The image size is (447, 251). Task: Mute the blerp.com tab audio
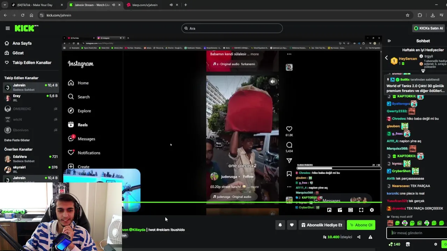[171, 5]
